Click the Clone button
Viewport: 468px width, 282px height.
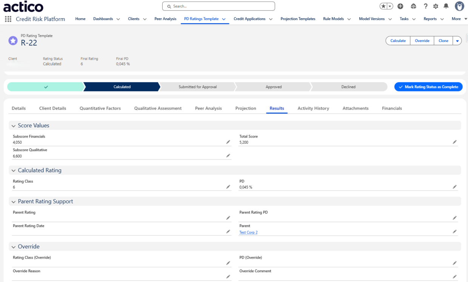point(443,41)
